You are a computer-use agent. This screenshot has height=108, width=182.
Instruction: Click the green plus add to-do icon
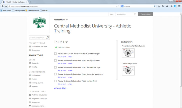(x=56, y=47)
